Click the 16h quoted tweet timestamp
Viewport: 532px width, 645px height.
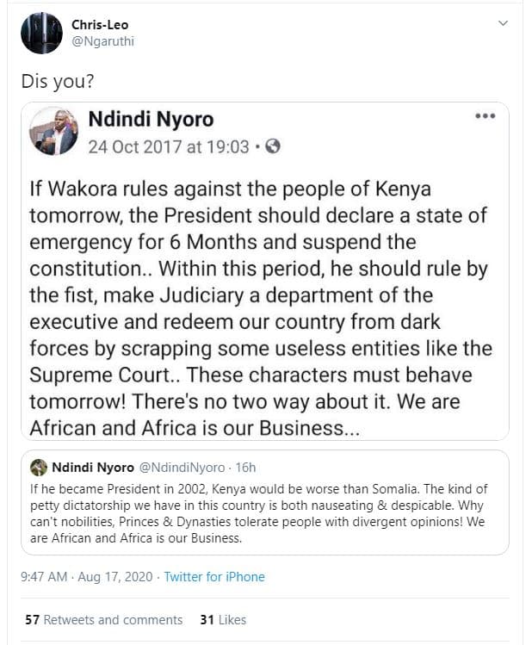246,468
